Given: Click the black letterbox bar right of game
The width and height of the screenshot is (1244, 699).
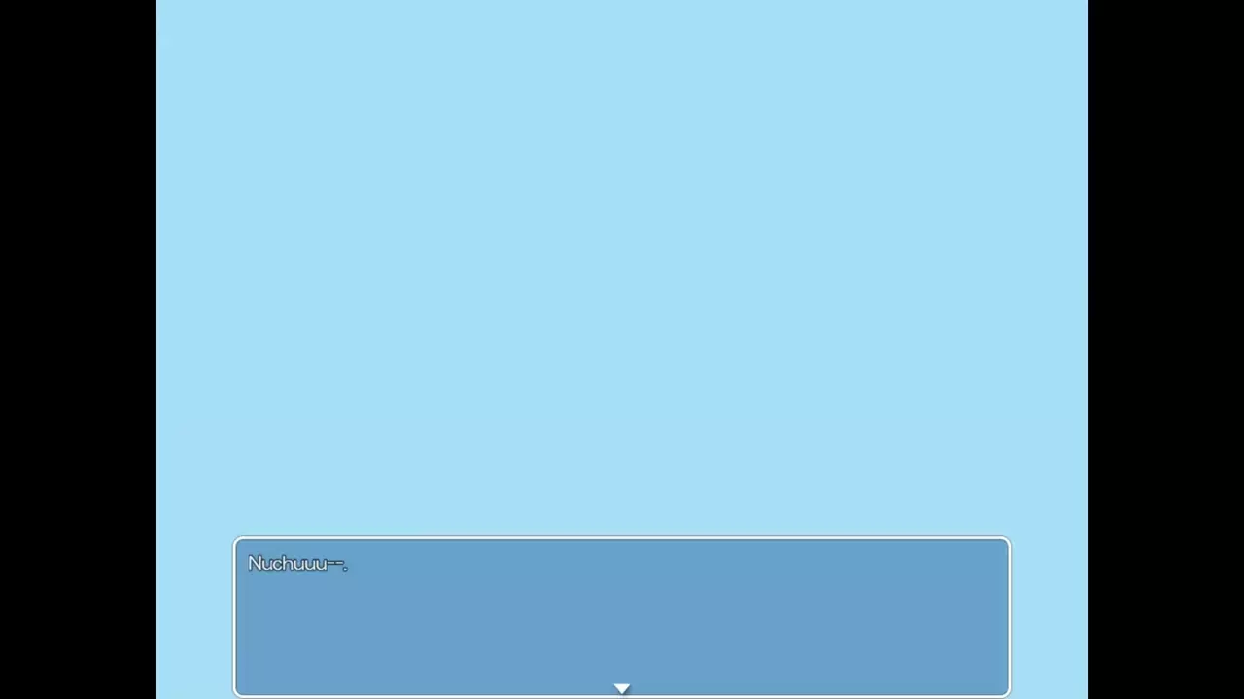Looking at the screenshot, I should tap(1166, 349).
